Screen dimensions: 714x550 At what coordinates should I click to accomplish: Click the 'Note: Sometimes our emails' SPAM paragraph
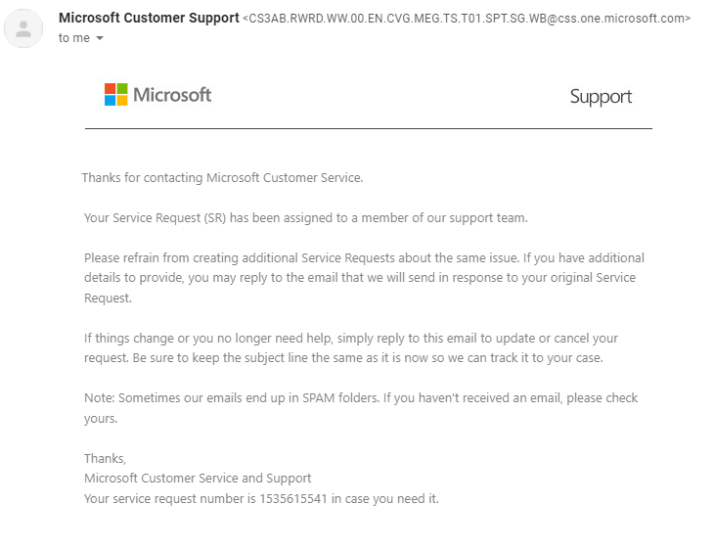tap(361, 408)
